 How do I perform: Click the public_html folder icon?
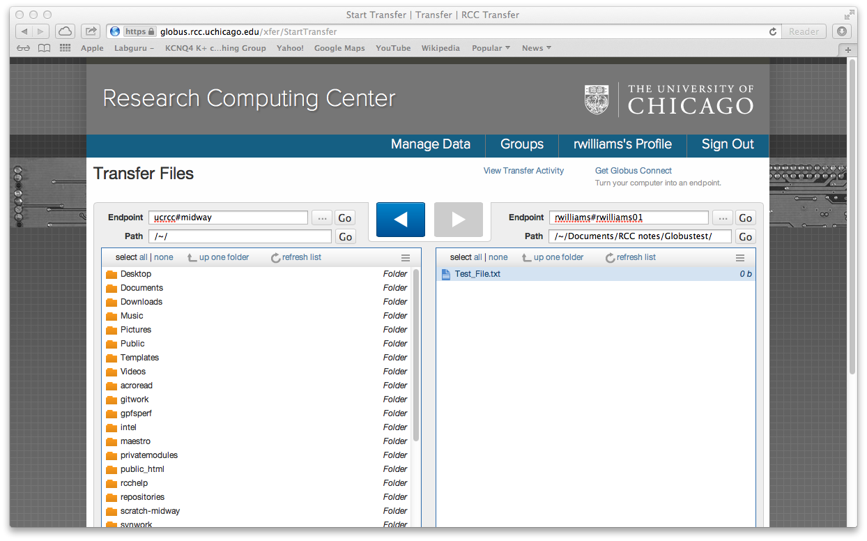point(112,469)
